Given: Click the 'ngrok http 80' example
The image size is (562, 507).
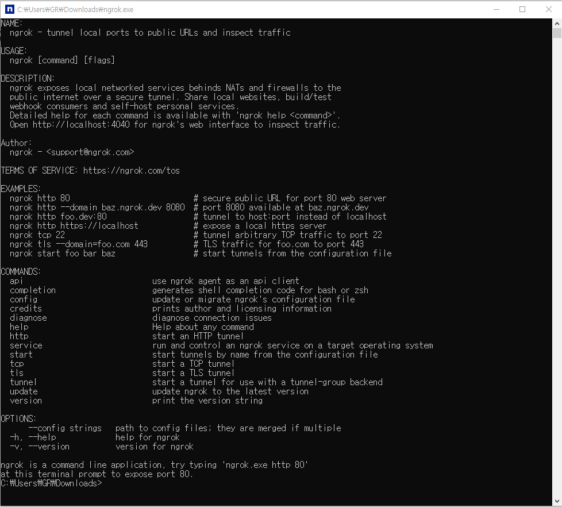Looking at the screenshot, I should coord(40,198).
